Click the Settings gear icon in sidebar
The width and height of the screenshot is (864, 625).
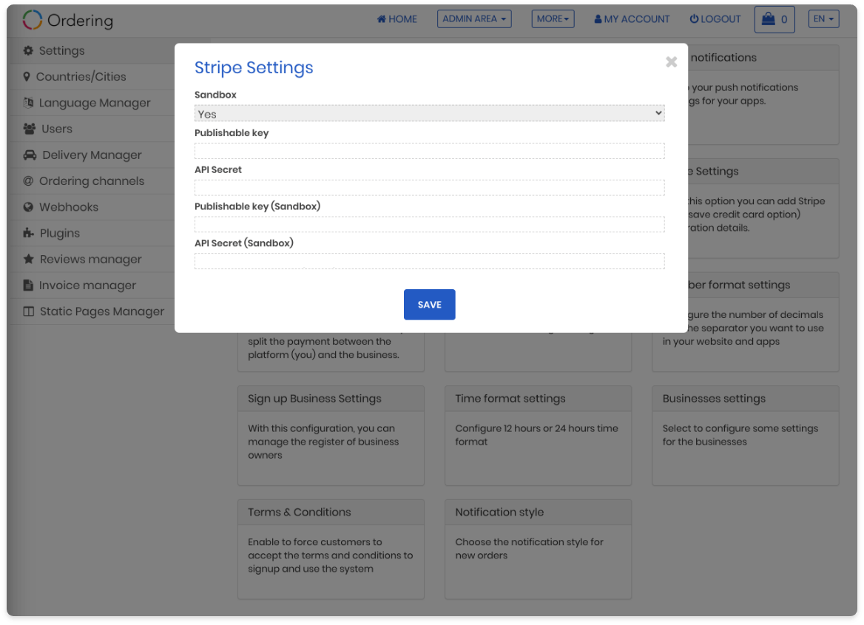click(x=28, y=51)
